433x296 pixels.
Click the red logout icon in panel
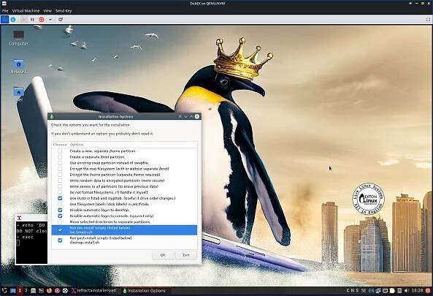[x=428, y=291]
